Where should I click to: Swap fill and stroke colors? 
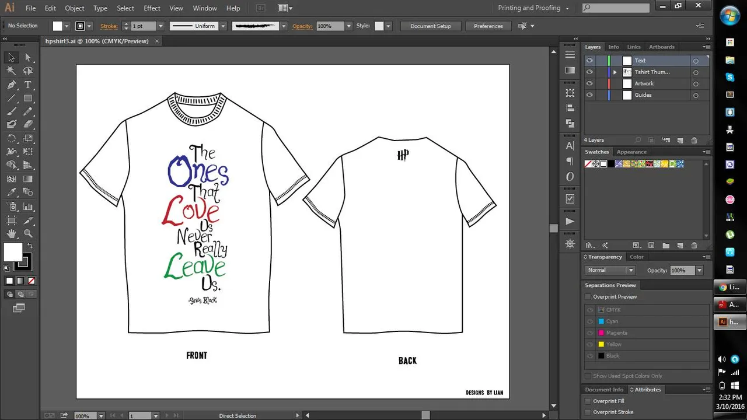(30, 246)
